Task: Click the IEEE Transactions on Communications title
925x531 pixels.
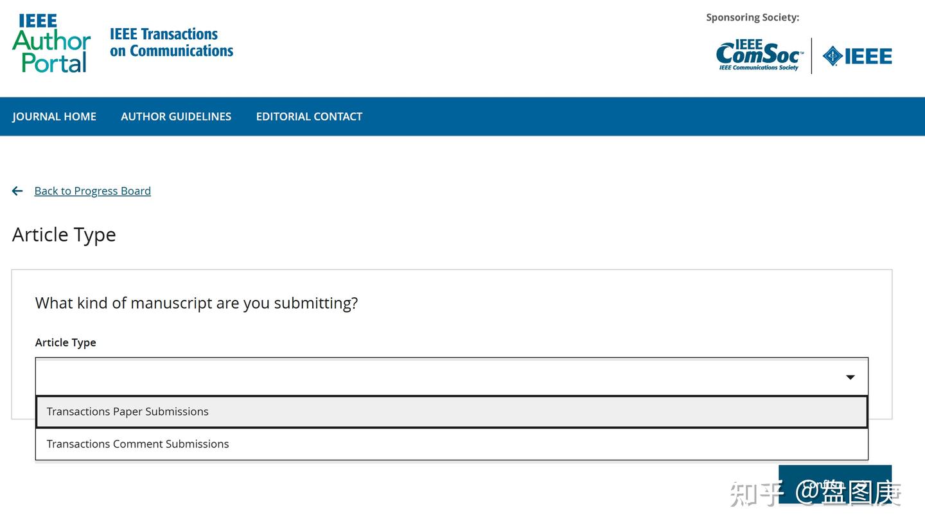Action: click(x=171, y=42)
